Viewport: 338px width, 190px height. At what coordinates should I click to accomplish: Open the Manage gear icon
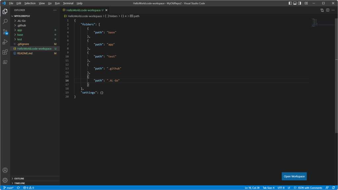tap(5, 180)
